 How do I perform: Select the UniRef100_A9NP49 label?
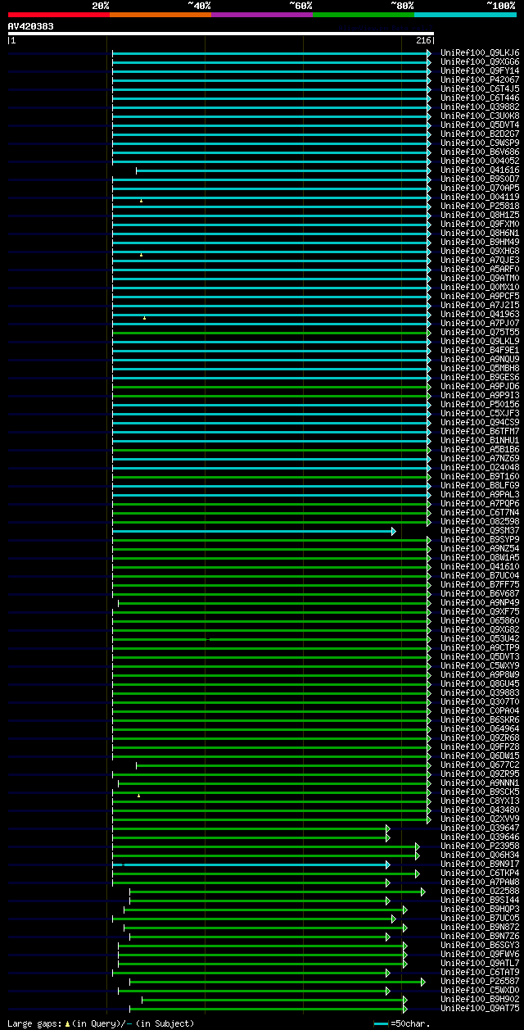480,602
